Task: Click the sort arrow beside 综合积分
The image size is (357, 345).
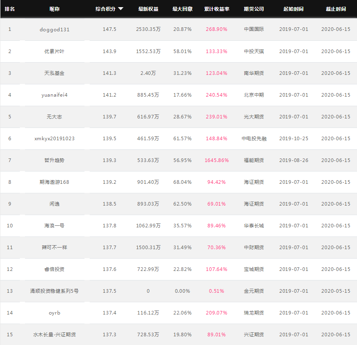Action: pos(121,9)
